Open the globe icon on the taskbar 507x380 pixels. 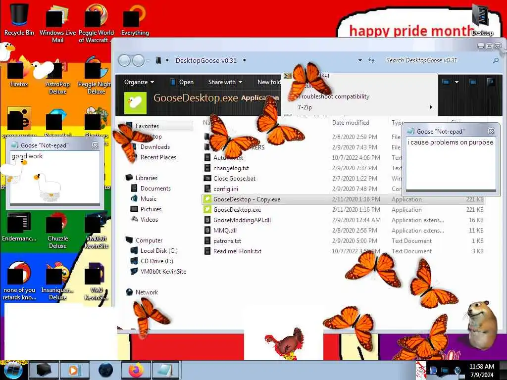click(105, 370)
